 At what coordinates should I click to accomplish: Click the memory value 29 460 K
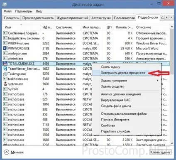[127, 49]
